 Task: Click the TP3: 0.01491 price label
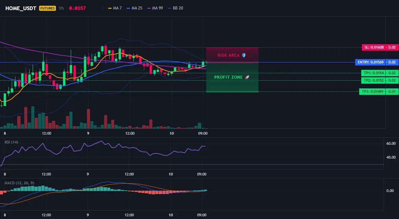pyautogui.click(x=372, y=91)
